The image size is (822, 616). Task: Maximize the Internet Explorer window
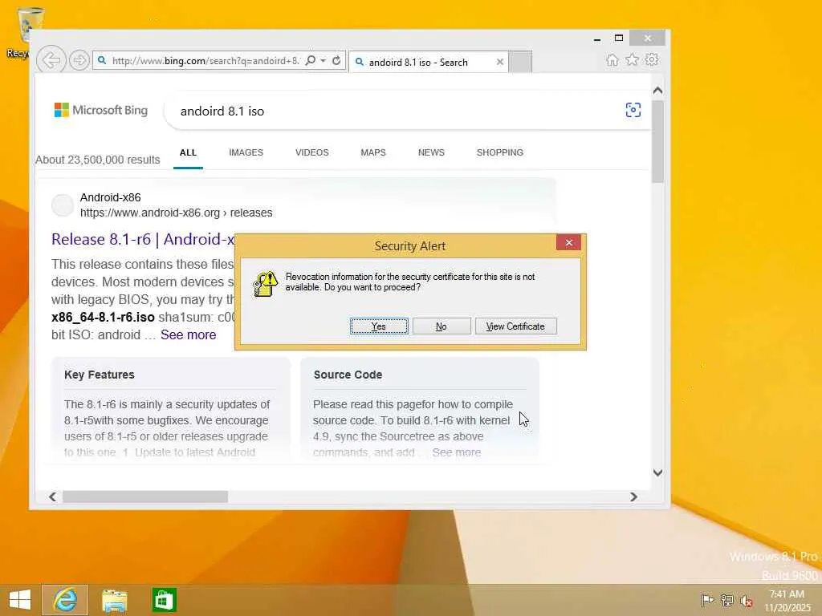coord(619,38)
